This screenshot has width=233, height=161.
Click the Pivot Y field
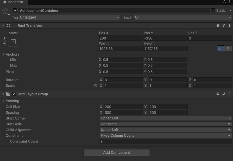[167, 72]
